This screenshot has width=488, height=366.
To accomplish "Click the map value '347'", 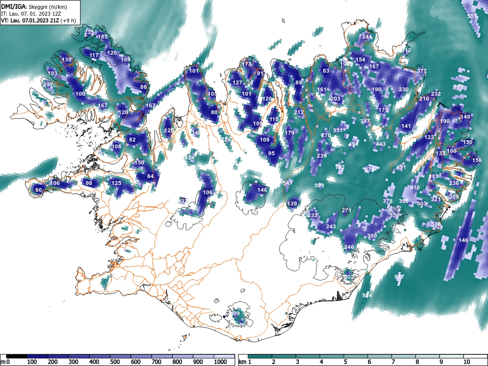I will pyautogui.click(x=365, y=121).
